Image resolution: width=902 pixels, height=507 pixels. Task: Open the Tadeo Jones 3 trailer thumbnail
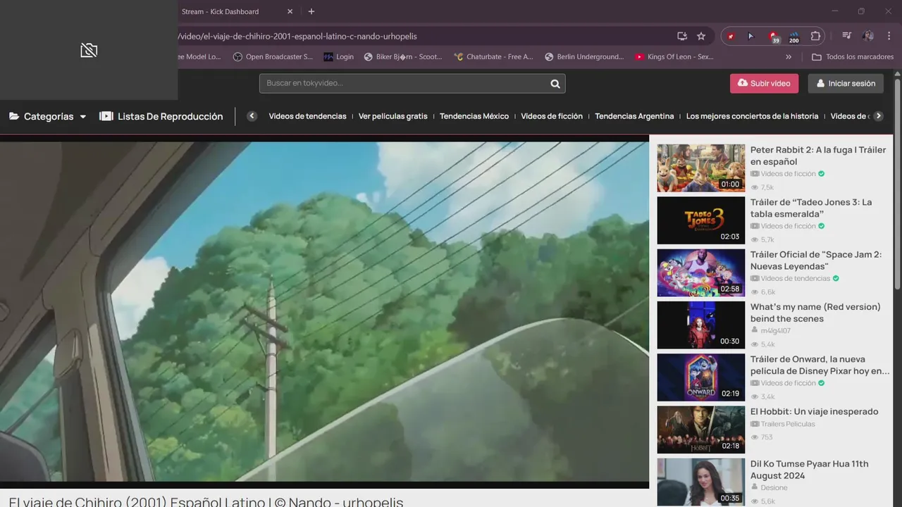[700, 220]
